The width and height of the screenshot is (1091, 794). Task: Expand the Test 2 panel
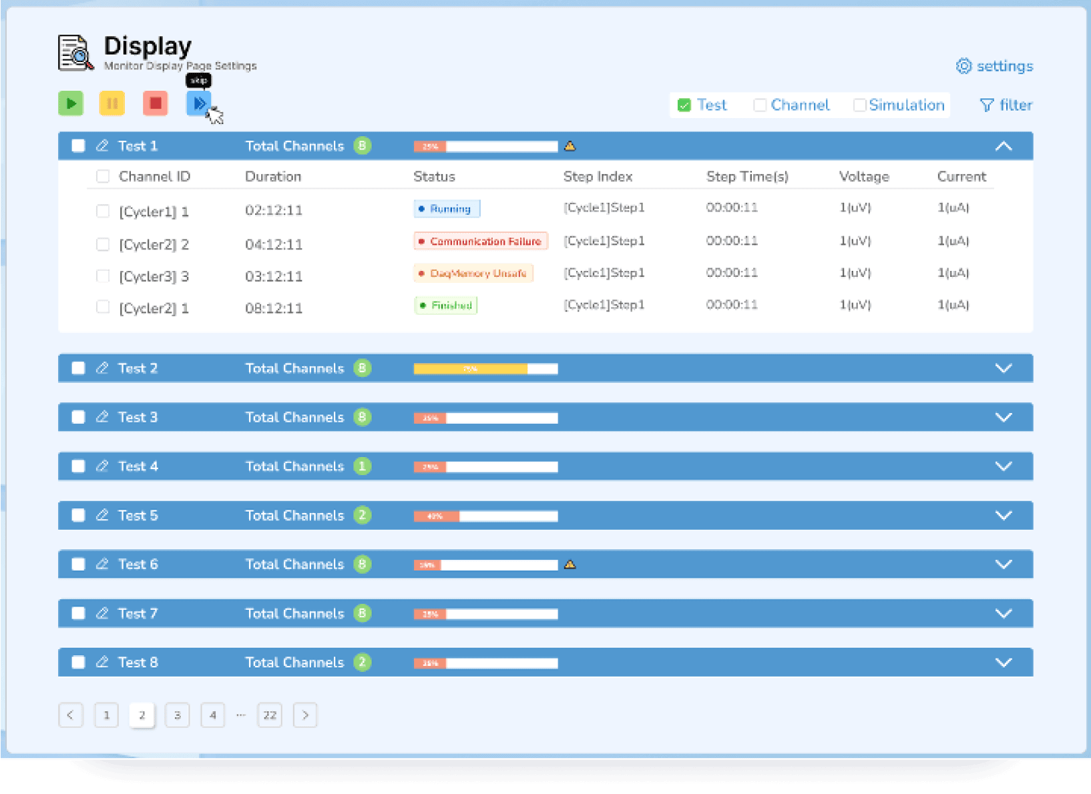click(1004, 368)
